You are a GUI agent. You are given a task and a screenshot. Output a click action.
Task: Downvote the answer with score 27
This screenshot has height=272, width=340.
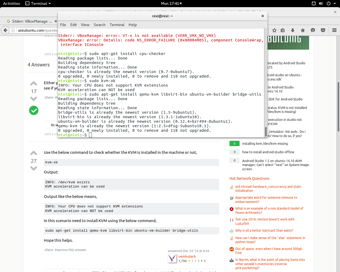click(34, 168)
